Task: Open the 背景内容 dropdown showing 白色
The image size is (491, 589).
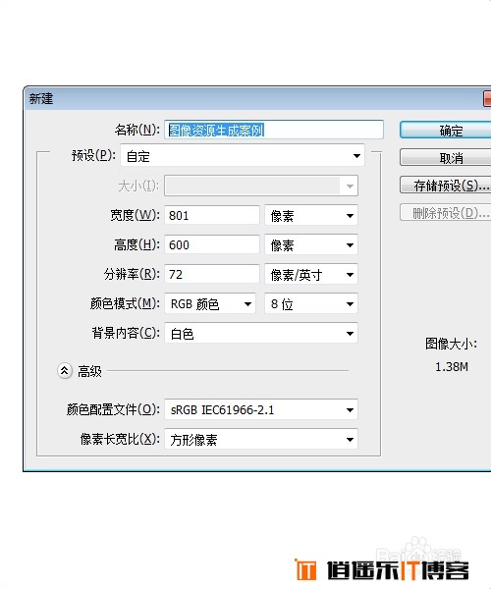Action: 261,333
